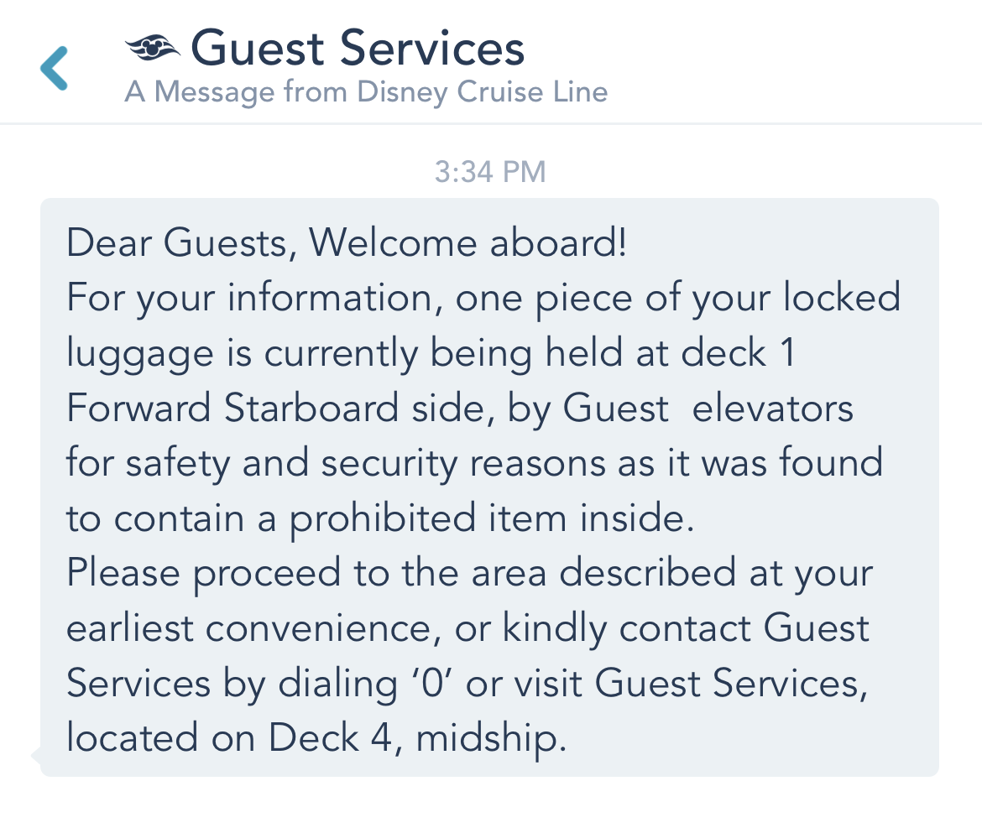The image size is (982, 833).
Task: Tap the word 'luggage' in message
Action: (x=140, y=354)
